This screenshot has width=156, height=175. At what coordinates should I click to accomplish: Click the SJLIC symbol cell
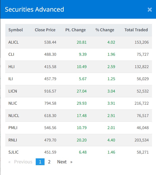pos(14,152)
